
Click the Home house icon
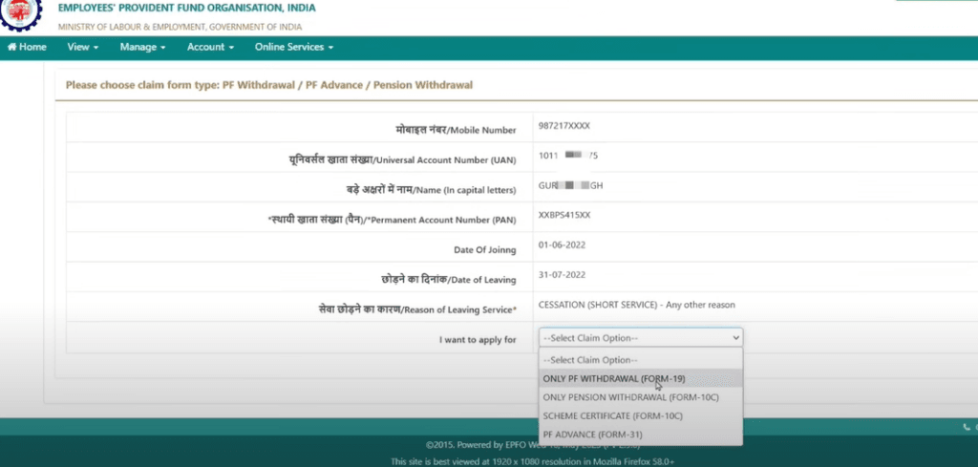pos(12,47)
